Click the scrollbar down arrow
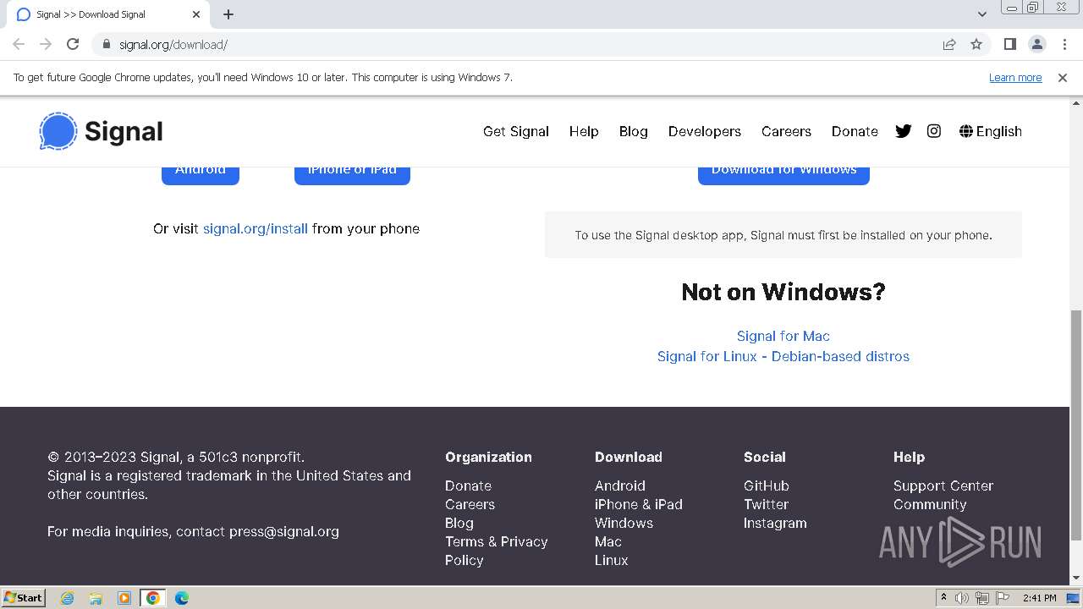Viewport: 1083px width, 609px height. pyautogui.click(x=1076, y=578)
